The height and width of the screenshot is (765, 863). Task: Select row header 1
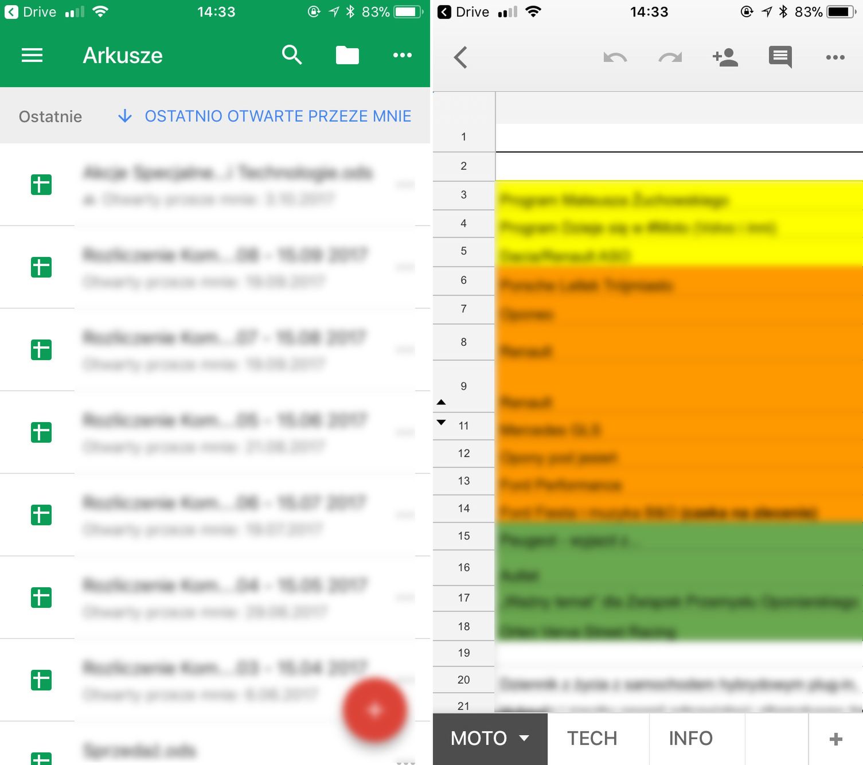(464, 137)
